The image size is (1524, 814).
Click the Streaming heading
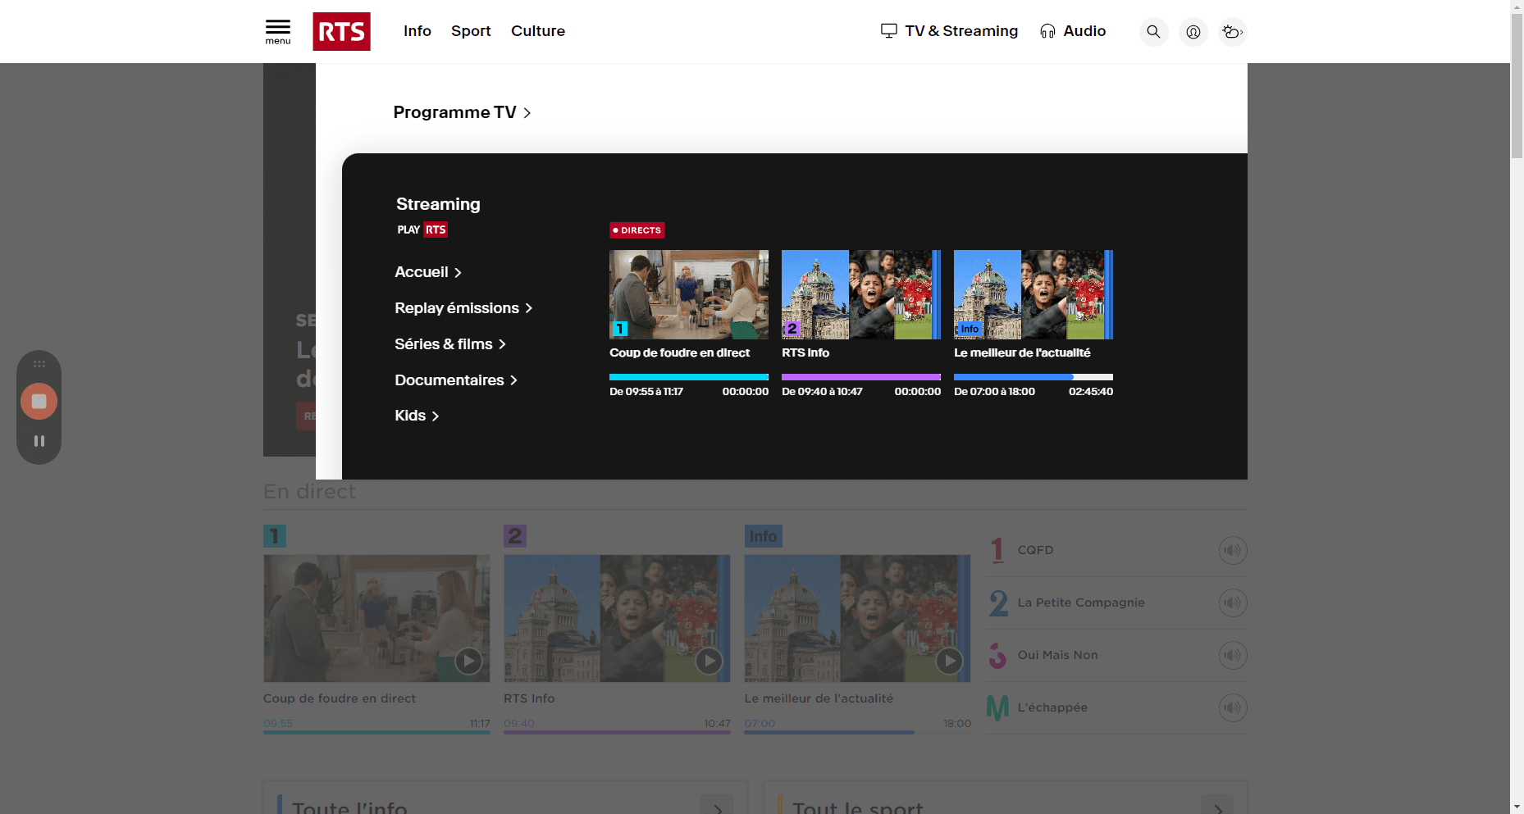click(x=438, y=204)
